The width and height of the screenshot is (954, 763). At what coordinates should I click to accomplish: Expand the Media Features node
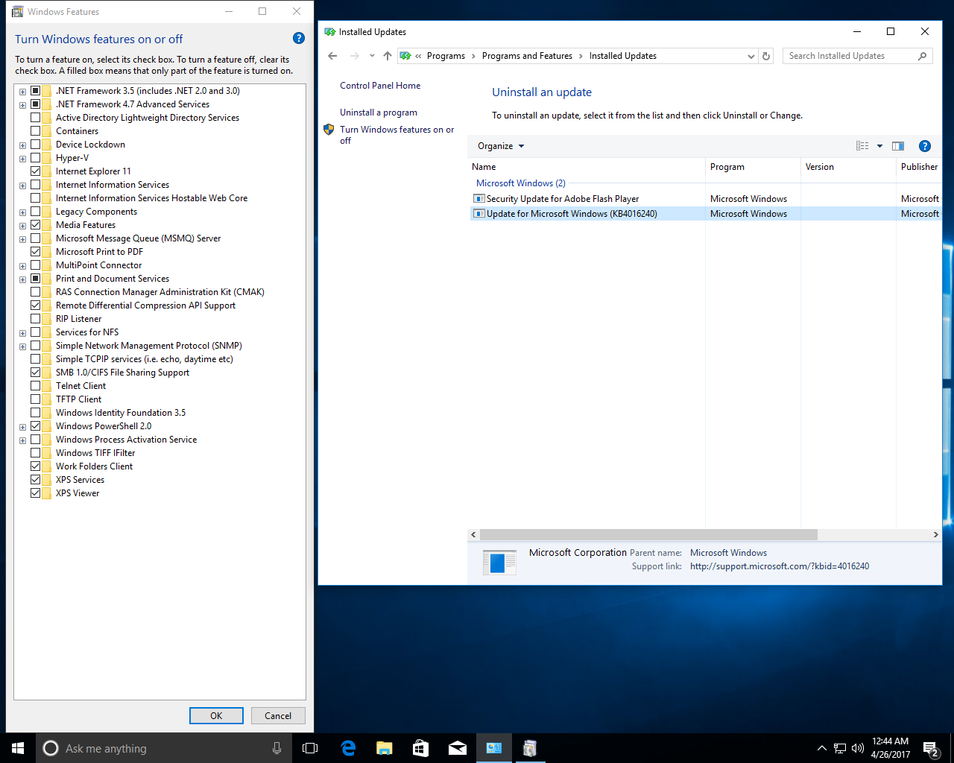(x=22, y=226)
